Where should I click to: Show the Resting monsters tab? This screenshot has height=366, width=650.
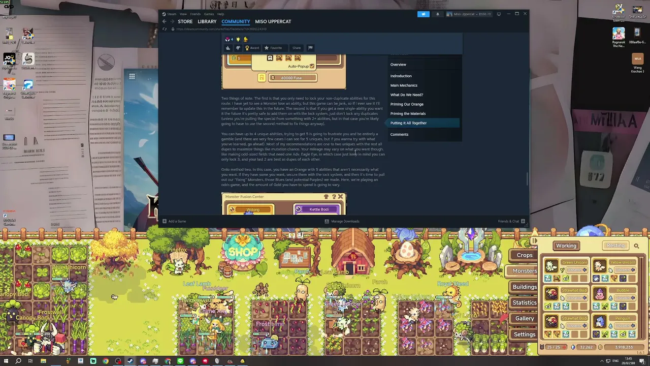pos(615,246)
